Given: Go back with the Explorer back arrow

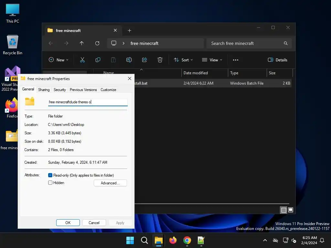Looking at the screenshot, I should click(x=51, y=43).
